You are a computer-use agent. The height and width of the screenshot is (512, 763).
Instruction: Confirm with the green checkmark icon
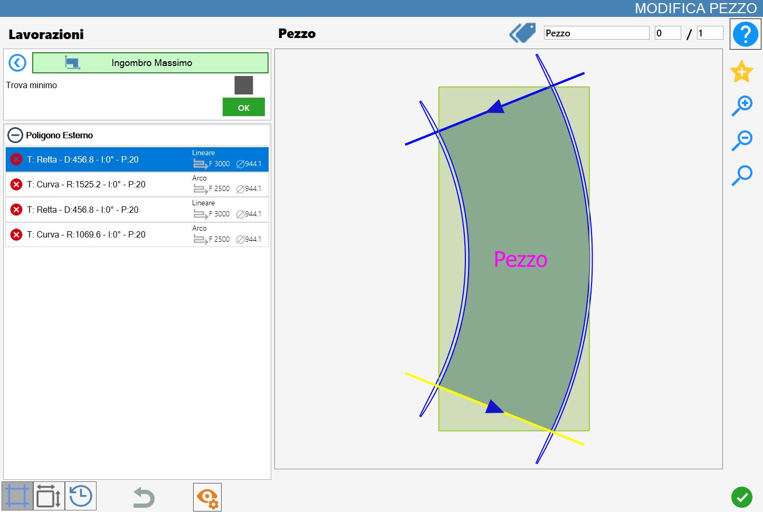[741, 497]
